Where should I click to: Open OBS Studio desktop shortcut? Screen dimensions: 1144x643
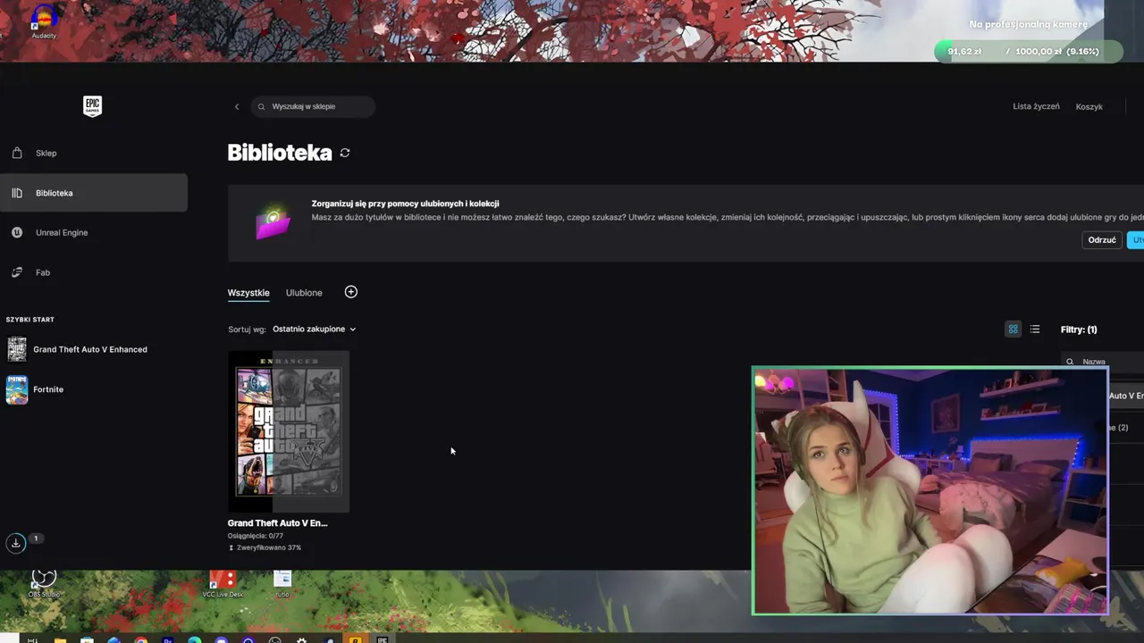pyautogui.click(x=44, y=583)
